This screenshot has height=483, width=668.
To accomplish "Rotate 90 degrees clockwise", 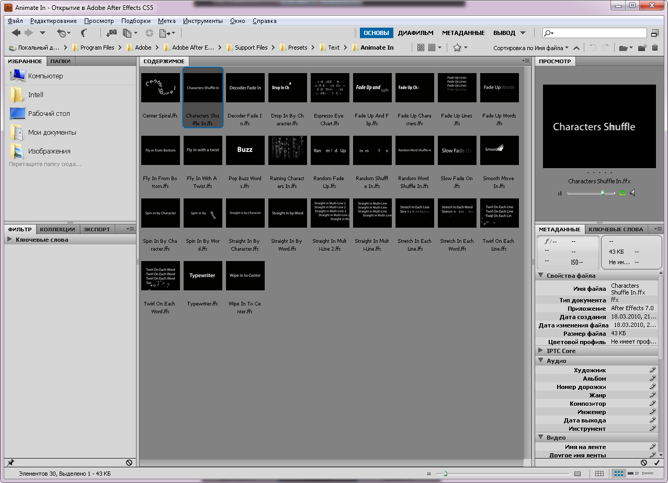I will [606, 48].
